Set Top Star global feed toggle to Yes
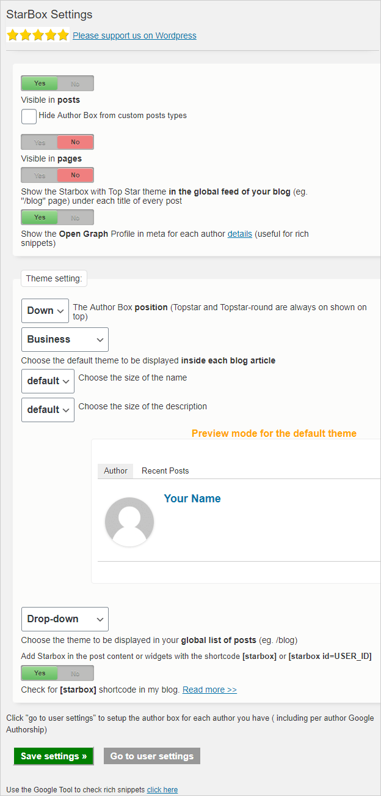 coord(39,175)
